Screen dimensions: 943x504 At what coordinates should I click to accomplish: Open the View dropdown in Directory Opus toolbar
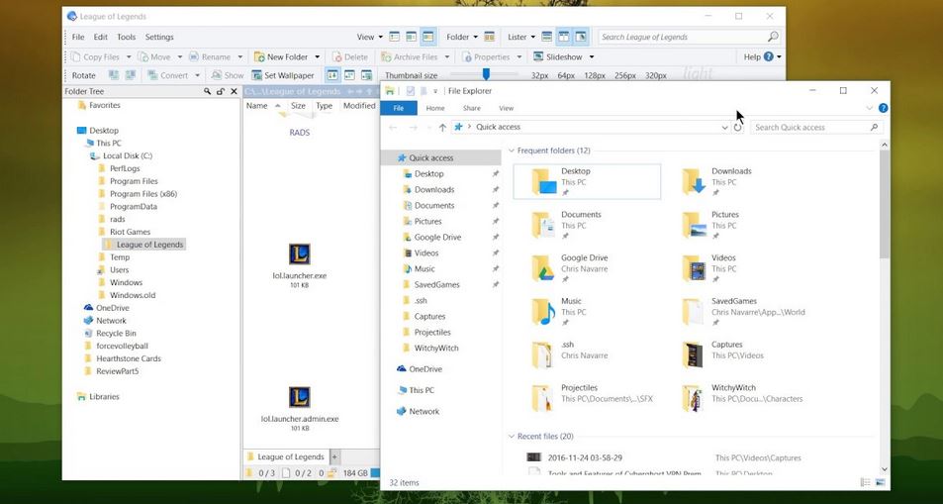[x=369, y=37]
